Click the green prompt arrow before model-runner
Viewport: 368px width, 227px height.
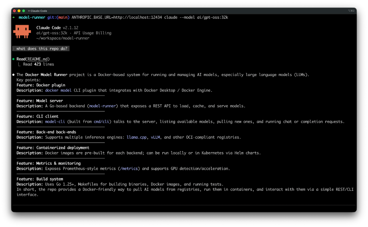13,17
